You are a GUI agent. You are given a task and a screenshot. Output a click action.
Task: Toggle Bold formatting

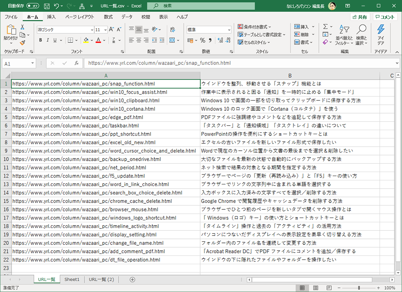coord(41,40)
